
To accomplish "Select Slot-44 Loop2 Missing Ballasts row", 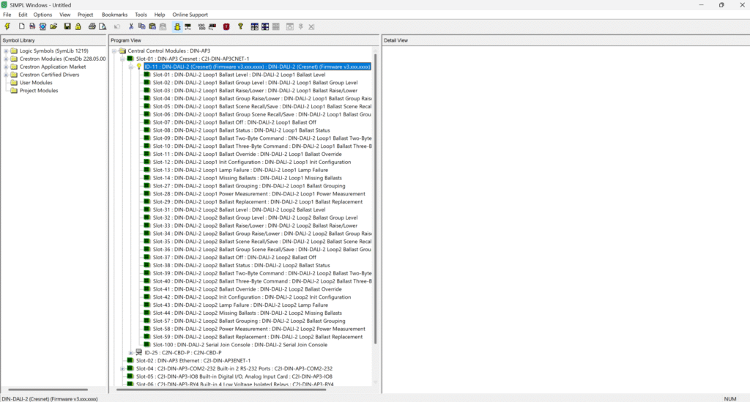I will [x=248, y=313].
